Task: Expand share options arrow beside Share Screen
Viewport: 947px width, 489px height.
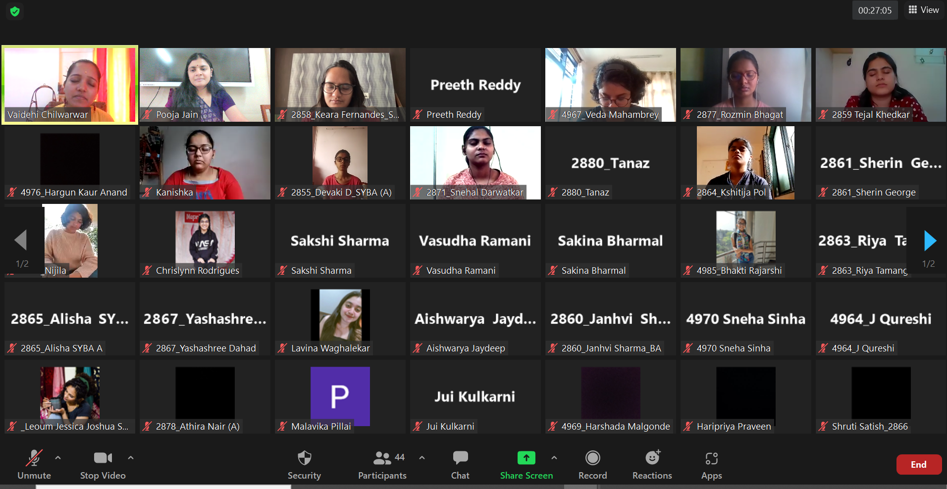Action: pyautogui.click(x=554, y=458)
